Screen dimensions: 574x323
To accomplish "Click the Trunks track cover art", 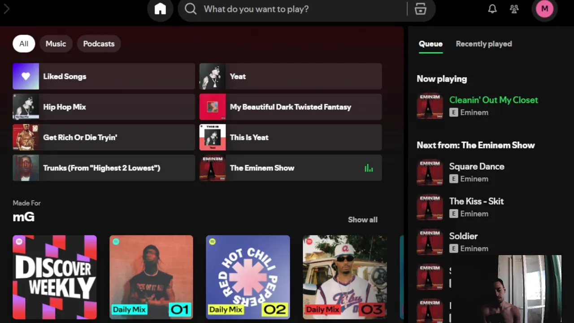I will pyautogui.click(x=26, y=168).
